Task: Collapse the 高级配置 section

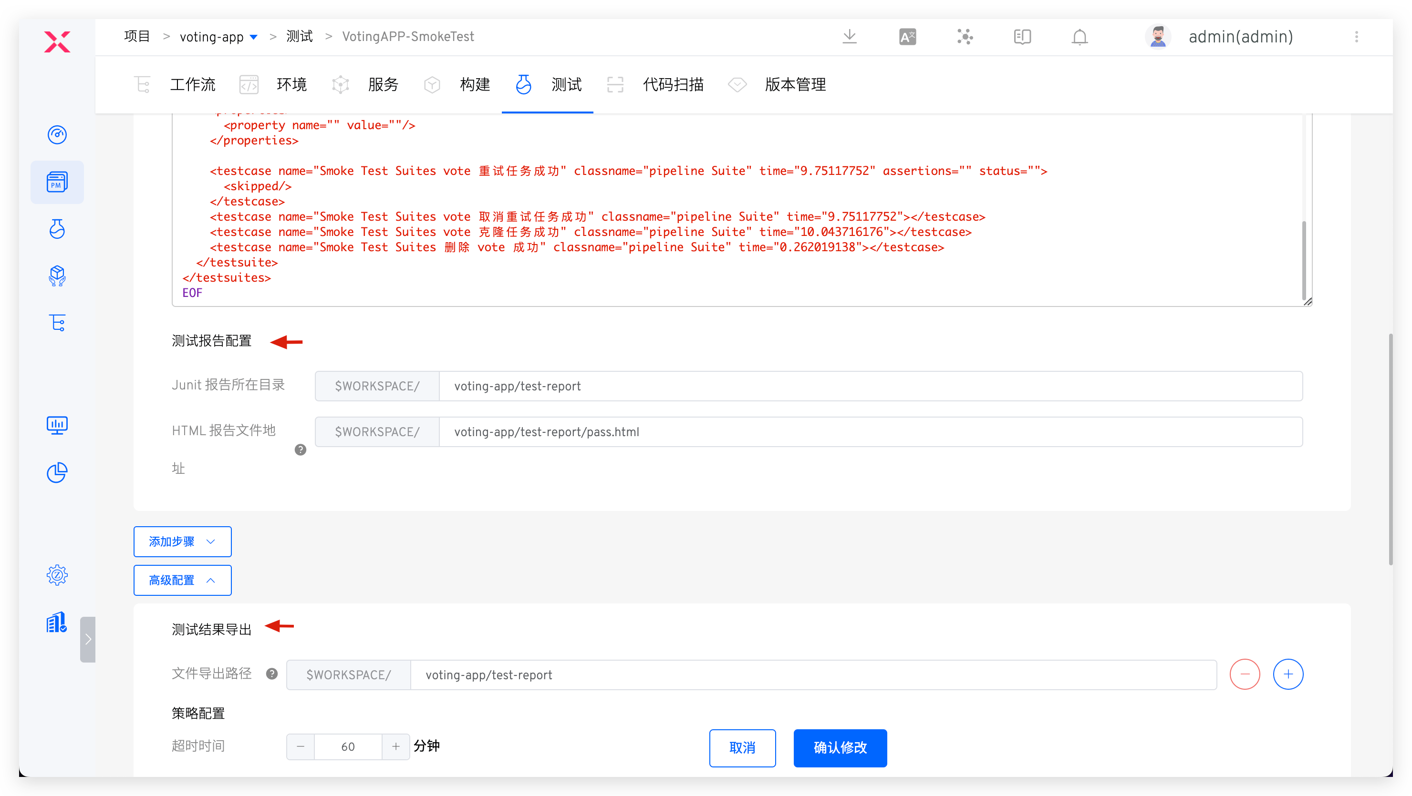Action: pos(182,580)
